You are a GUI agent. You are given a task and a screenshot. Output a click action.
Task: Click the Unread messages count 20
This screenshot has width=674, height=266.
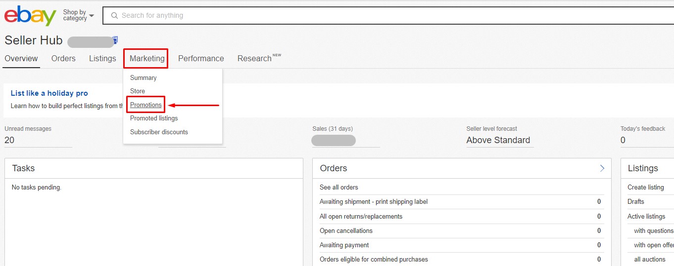click(x=9, y=140)
